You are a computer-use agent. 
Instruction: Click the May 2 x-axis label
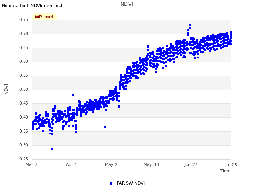[111, 164]
